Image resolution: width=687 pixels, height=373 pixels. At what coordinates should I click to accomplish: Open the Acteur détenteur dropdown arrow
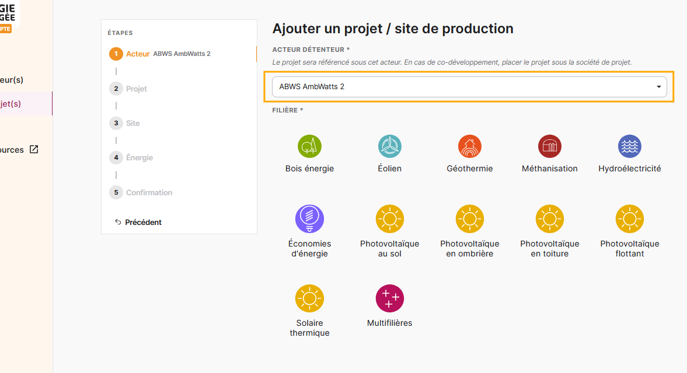pyautogui.click(x=658, y=87)
